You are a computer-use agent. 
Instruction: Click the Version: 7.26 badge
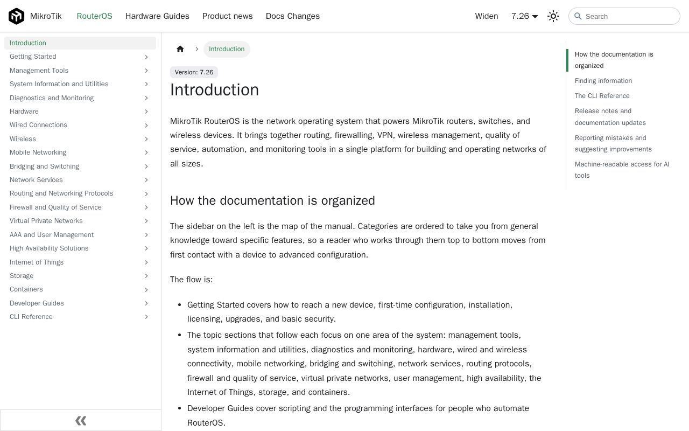pyautogui.click(x=194, y=72)
